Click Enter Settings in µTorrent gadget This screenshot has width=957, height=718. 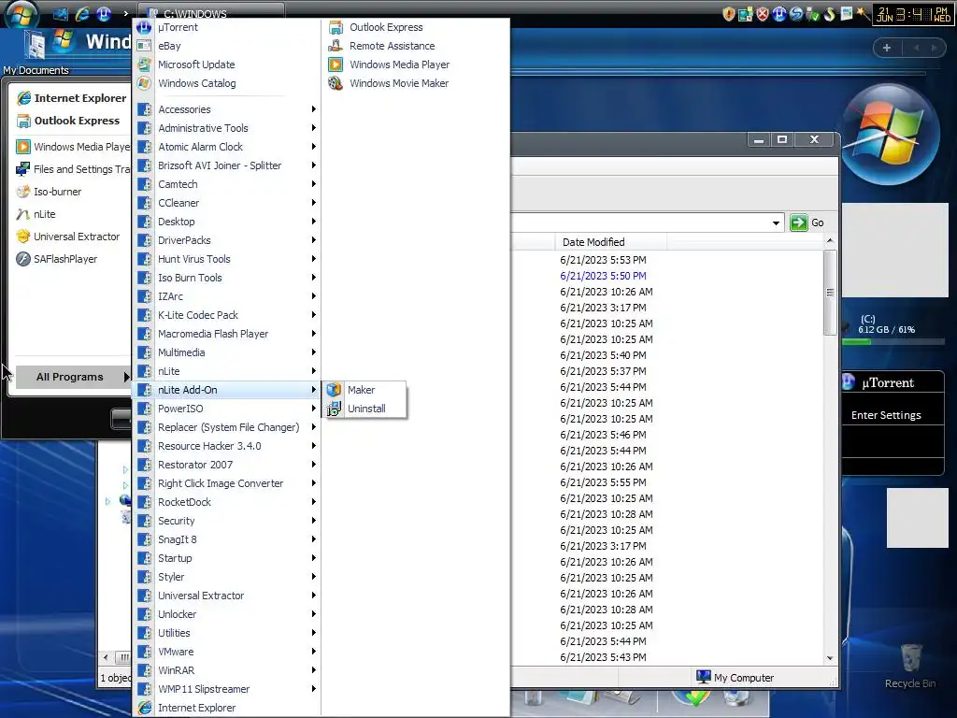[x=886, y=415]
